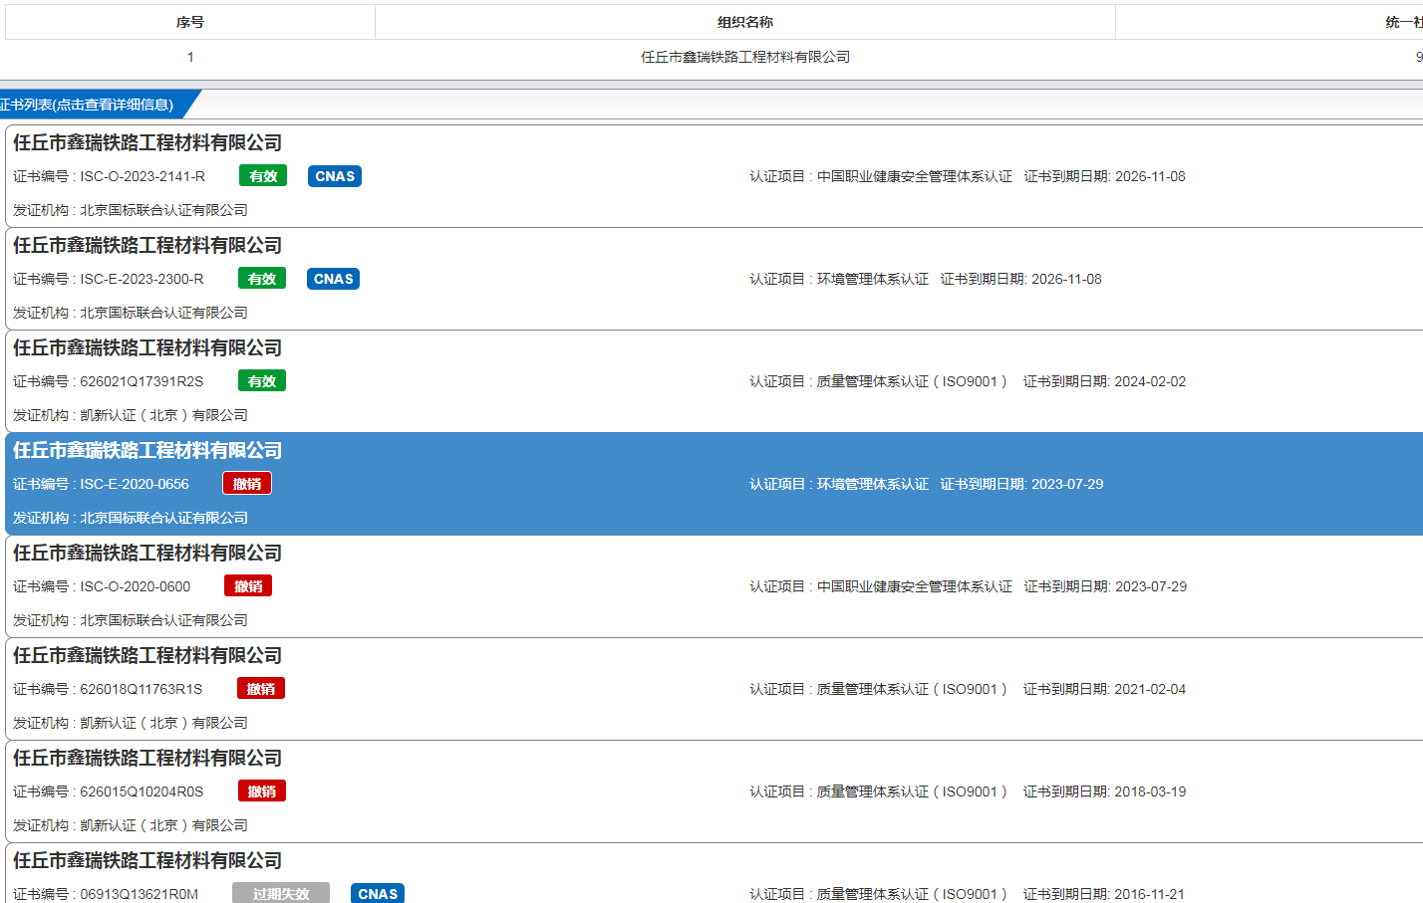Click the serial number 1 cell

click(190, 57)
